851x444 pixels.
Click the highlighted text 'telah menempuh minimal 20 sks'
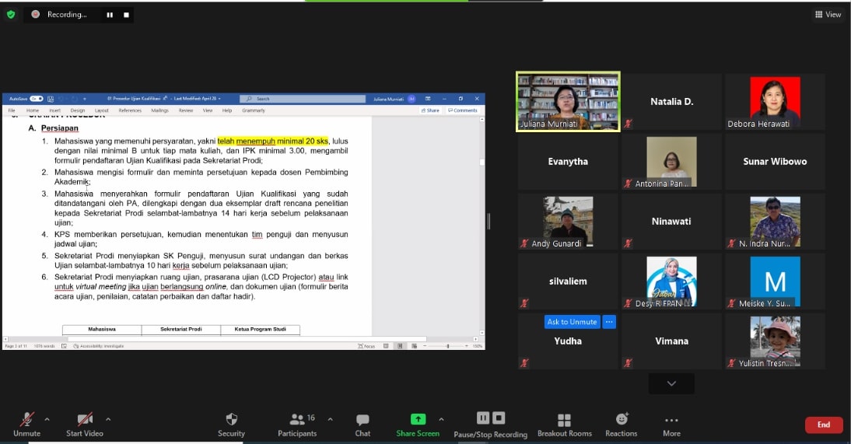(x=272, y=141)
